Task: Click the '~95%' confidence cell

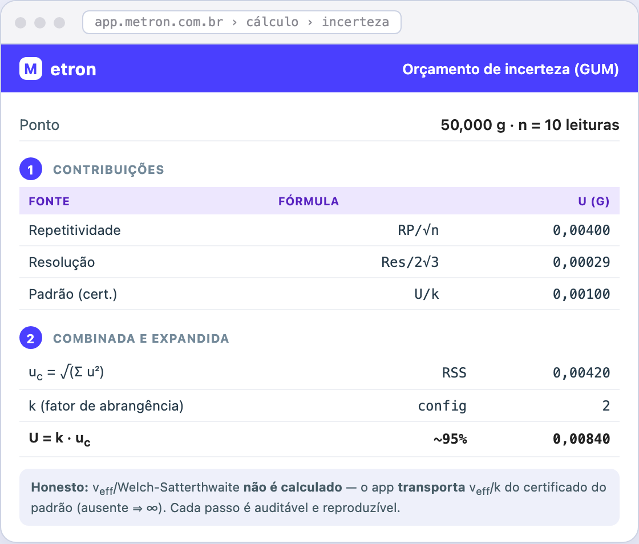Action: pos(450,439)
